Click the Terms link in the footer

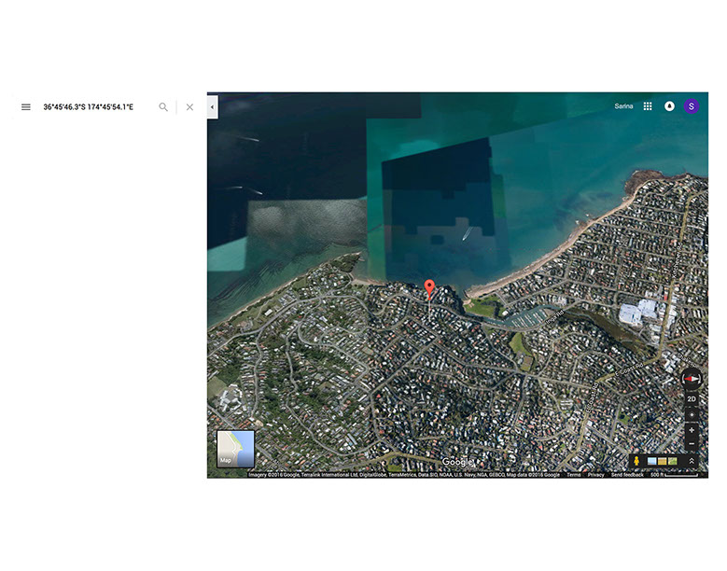573,475
